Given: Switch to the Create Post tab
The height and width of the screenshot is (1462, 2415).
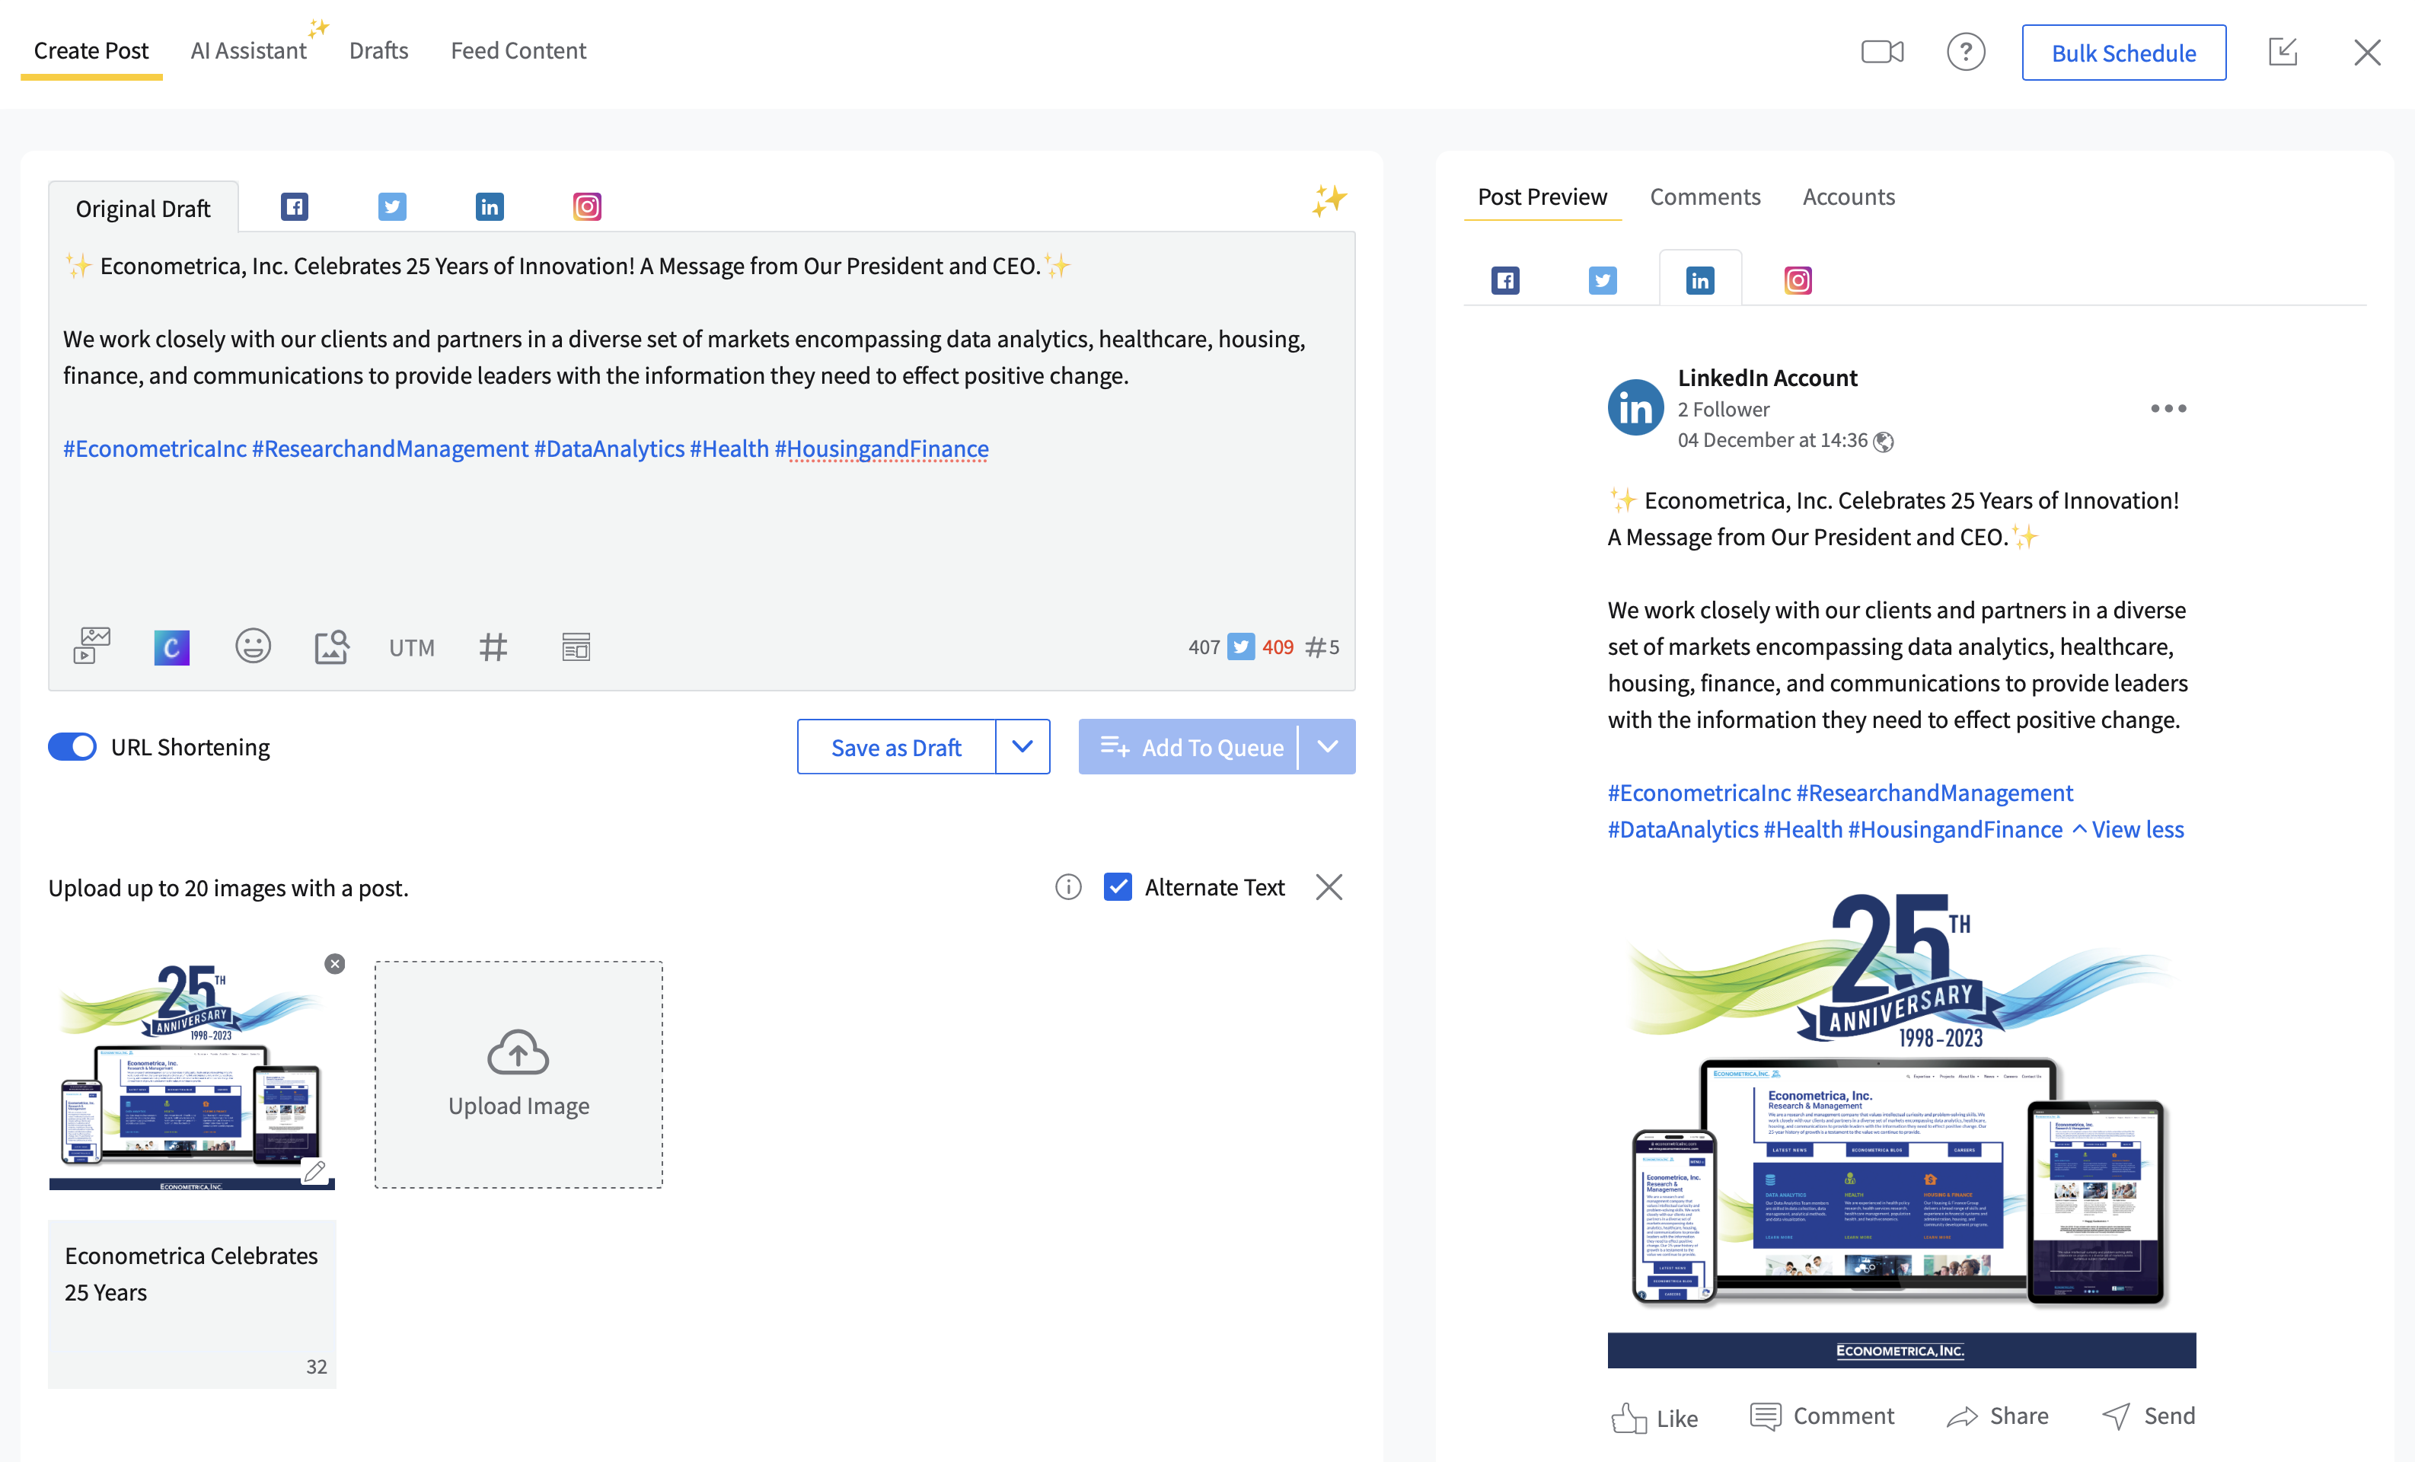Looking at the screenshot, I should [x=91, y=50].
